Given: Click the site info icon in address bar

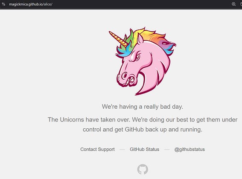Looking at the screenshot, I should 3,4.
